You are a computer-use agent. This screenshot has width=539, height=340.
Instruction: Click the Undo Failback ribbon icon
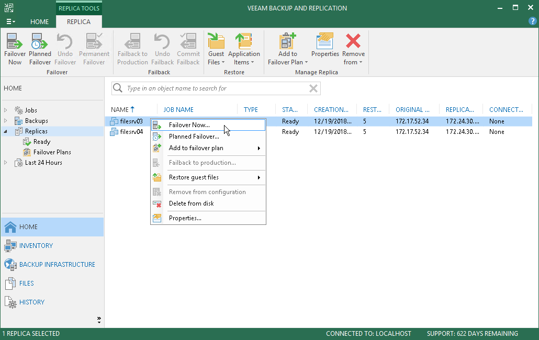(162, 49)
